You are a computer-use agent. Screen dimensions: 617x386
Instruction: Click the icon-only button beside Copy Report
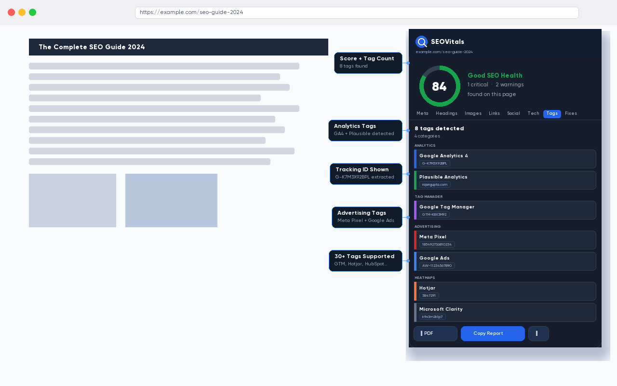point(538,333)
